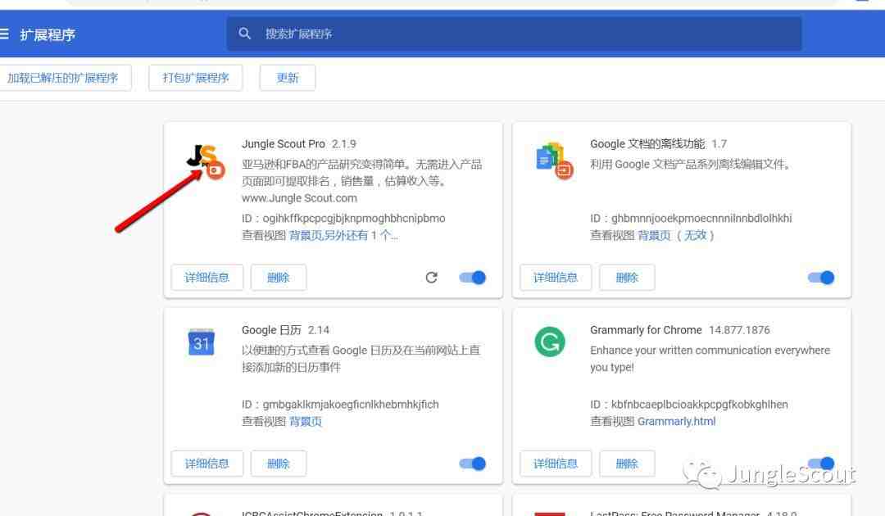Click the Google Docs Offline extension icon
The height and width of the screenshot is (516, 885).
point(554,161)
